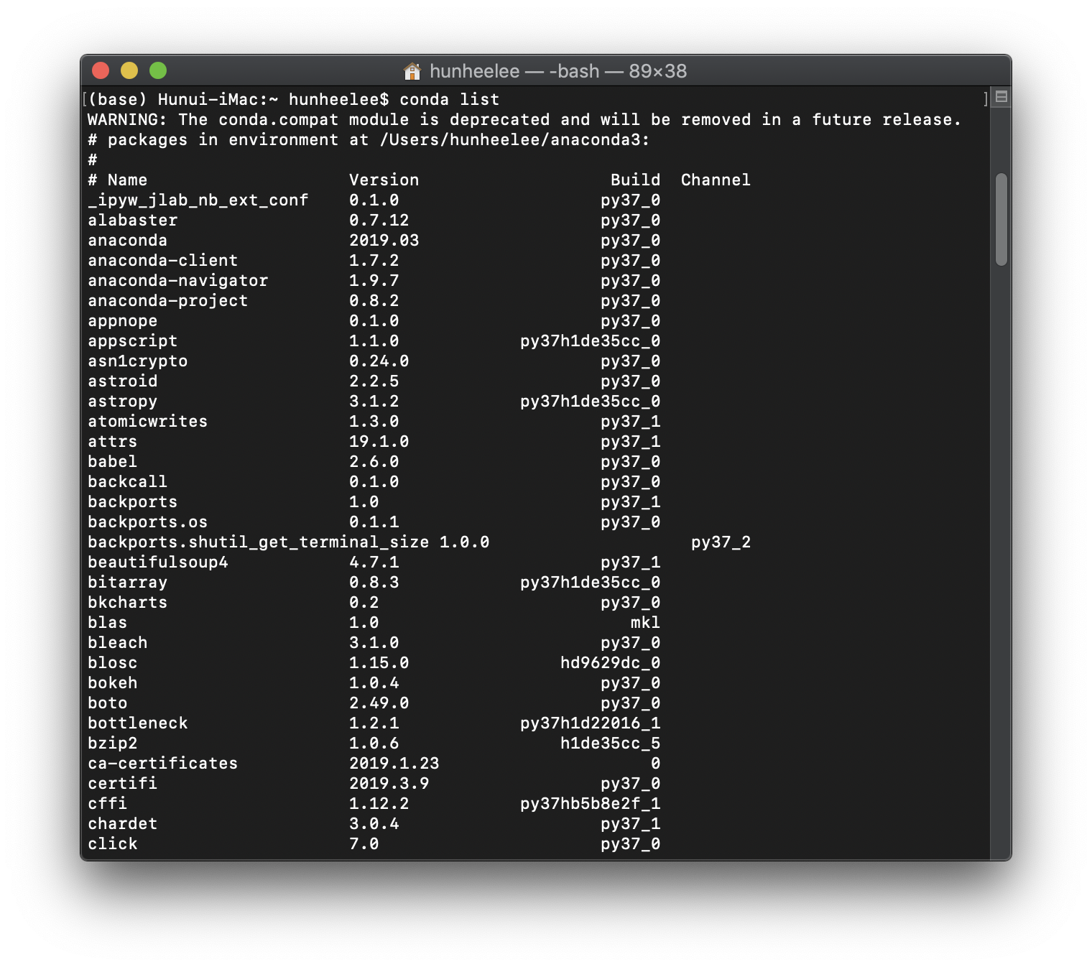Click the green zoom window button
The width and height of the screenshot is (1092, 967).
[158, 70]
